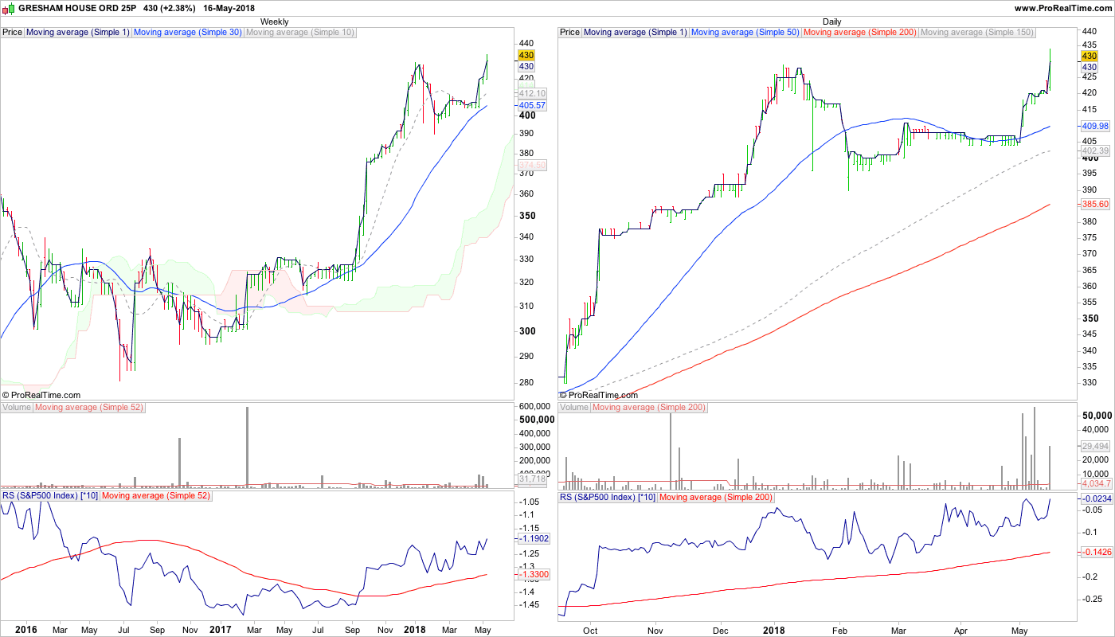Screen dimensions: 1115x637
Task: Click the -0.0234 RS value tag
Action: (x=1097, y=498)
